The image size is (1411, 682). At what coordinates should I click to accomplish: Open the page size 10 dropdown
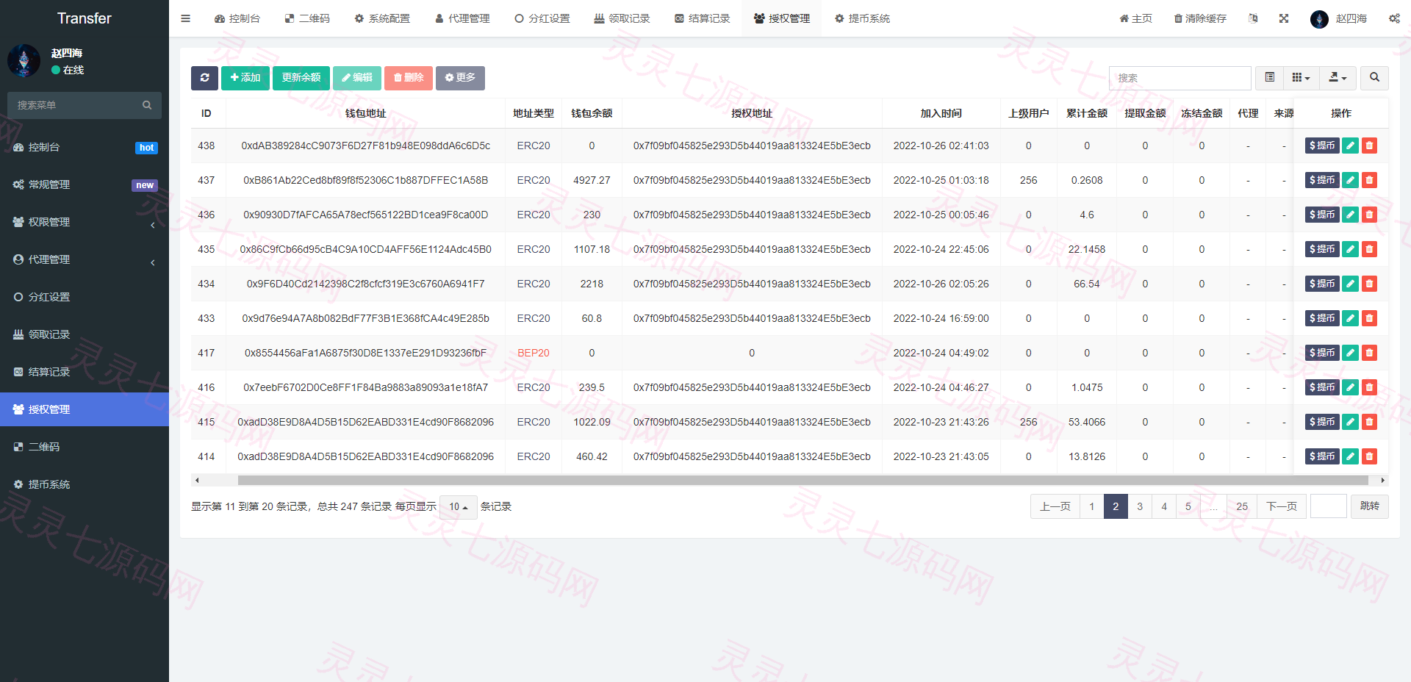(459, 507)
